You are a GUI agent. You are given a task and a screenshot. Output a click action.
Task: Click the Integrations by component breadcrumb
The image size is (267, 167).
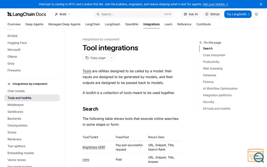pyautogui.click(x=101, y=39)
